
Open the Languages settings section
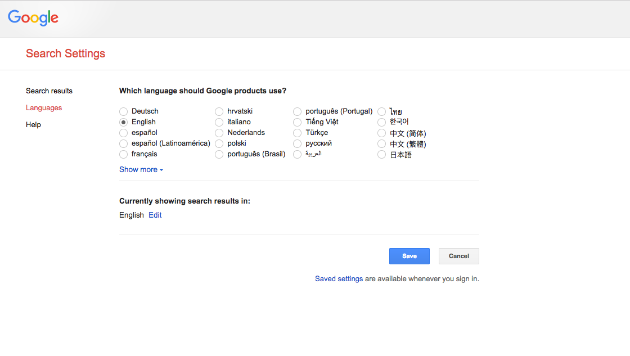[44, 107]
